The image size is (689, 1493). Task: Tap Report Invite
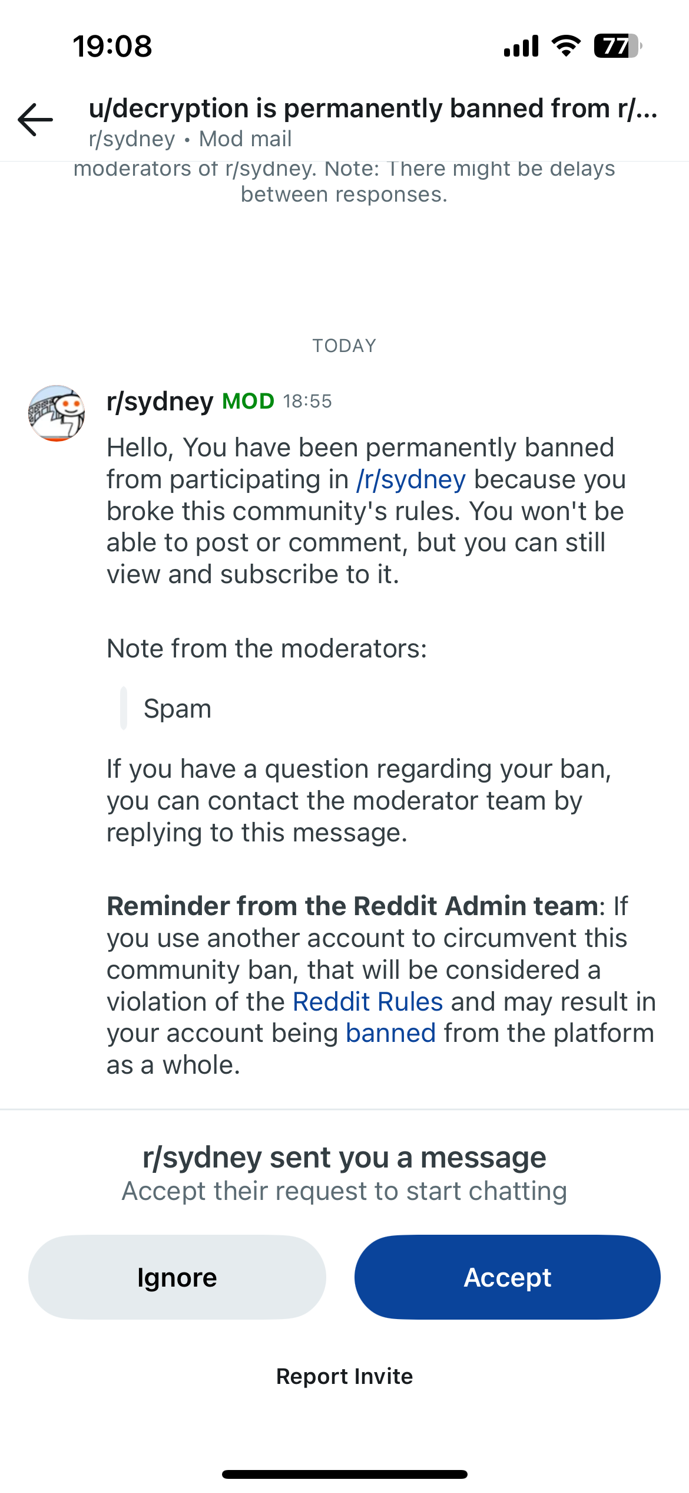344,1376
